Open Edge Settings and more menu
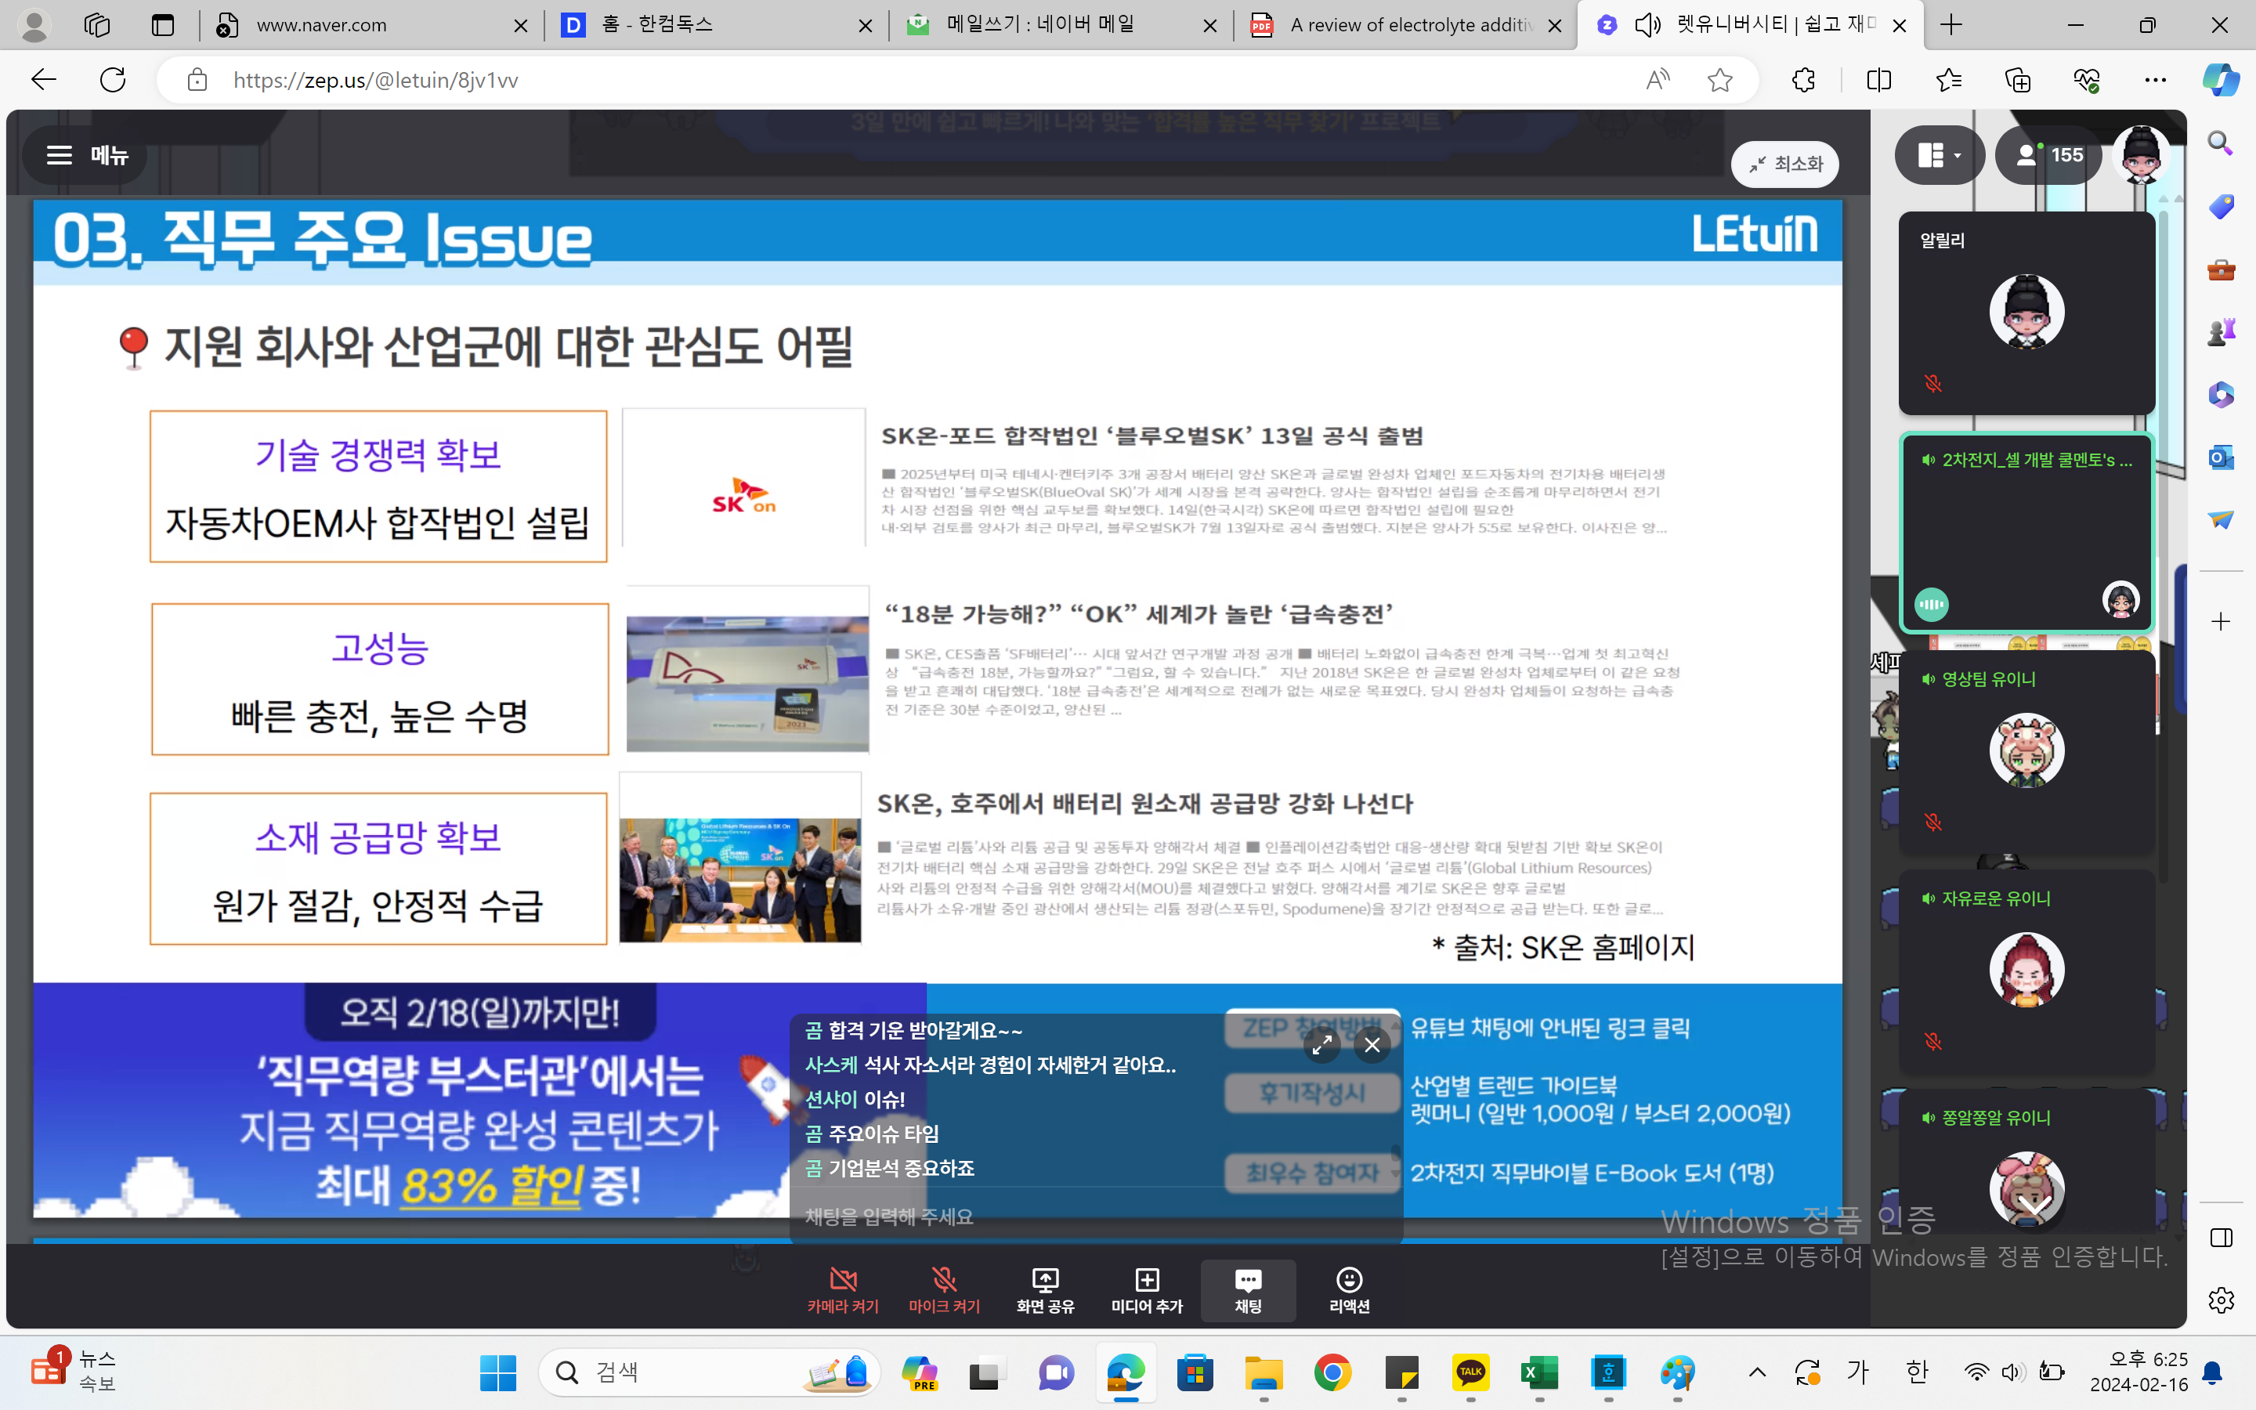 click(x=2155, y=80)
